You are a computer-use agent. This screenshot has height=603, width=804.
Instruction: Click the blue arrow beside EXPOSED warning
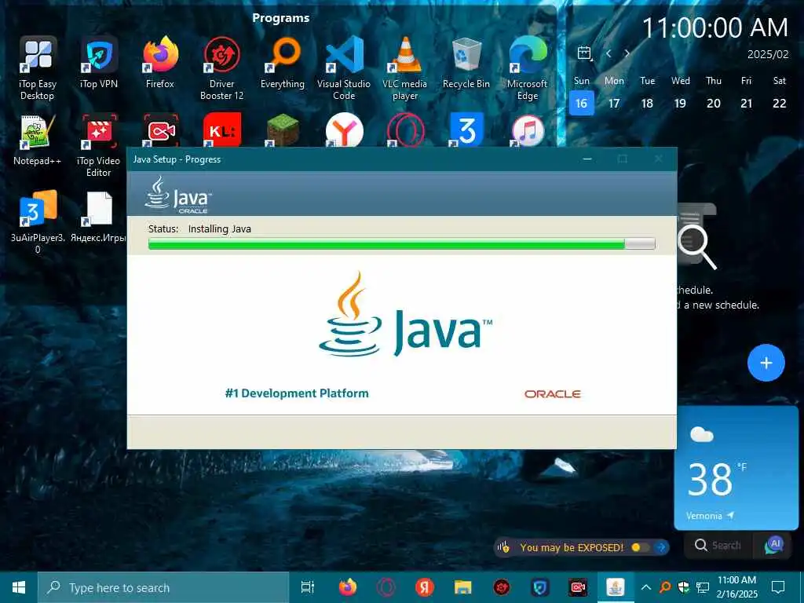[x=661, y=547]
